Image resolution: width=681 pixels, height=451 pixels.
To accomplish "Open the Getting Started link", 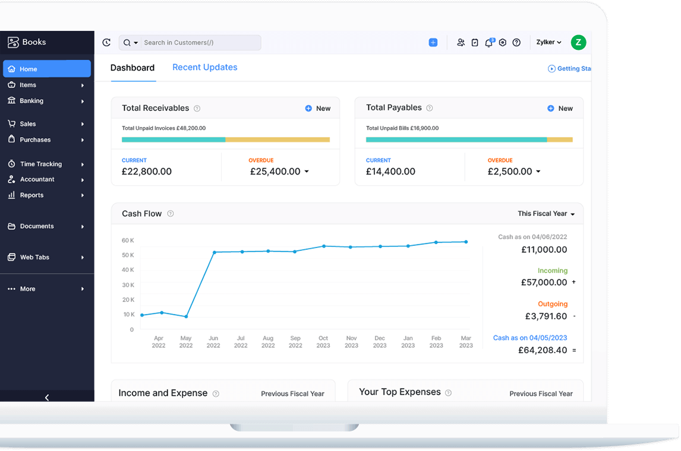I will 569,68.
